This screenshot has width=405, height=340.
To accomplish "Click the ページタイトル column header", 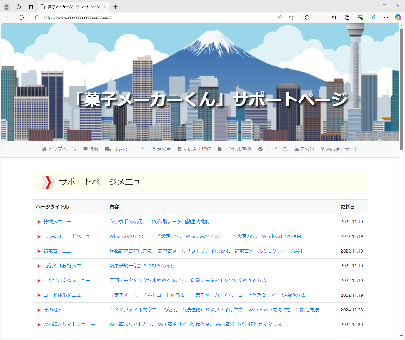I will tap(53, 207).
